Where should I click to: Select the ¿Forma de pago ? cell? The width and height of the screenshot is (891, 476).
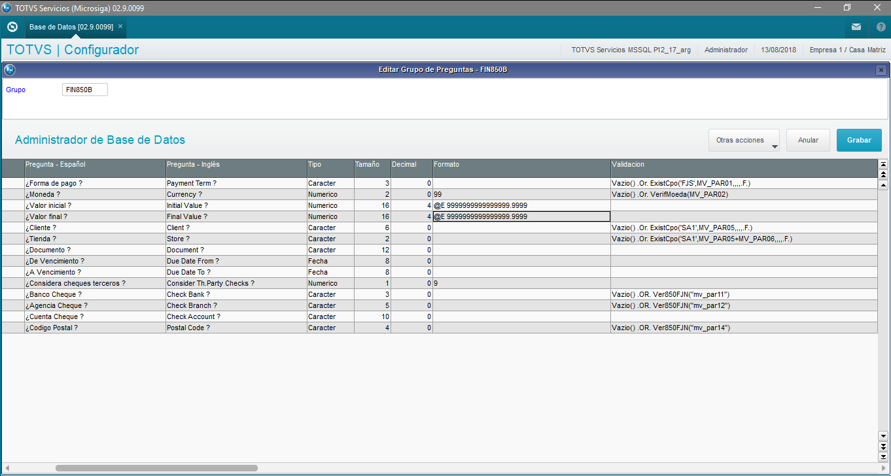click(94, 184)
